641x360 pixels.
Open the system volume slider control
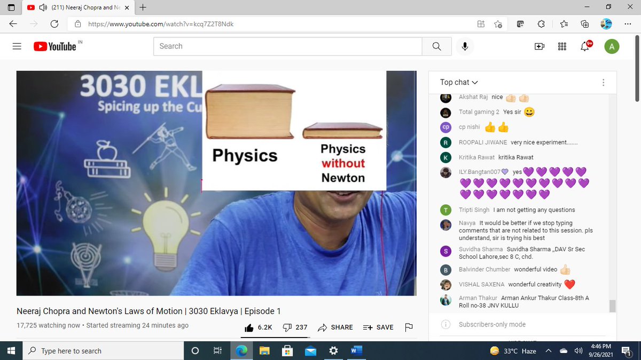coord(579,350)
